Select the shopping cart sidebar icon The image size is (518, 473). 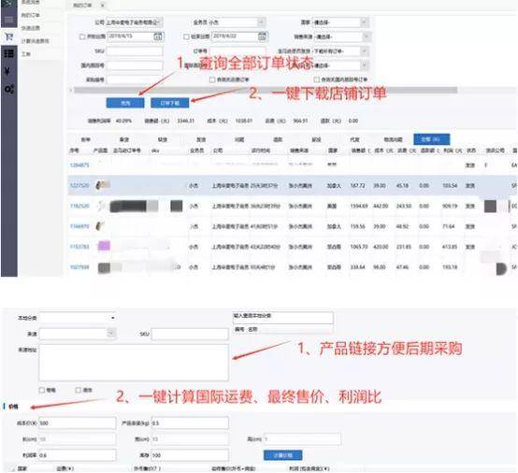coord(8,36)
